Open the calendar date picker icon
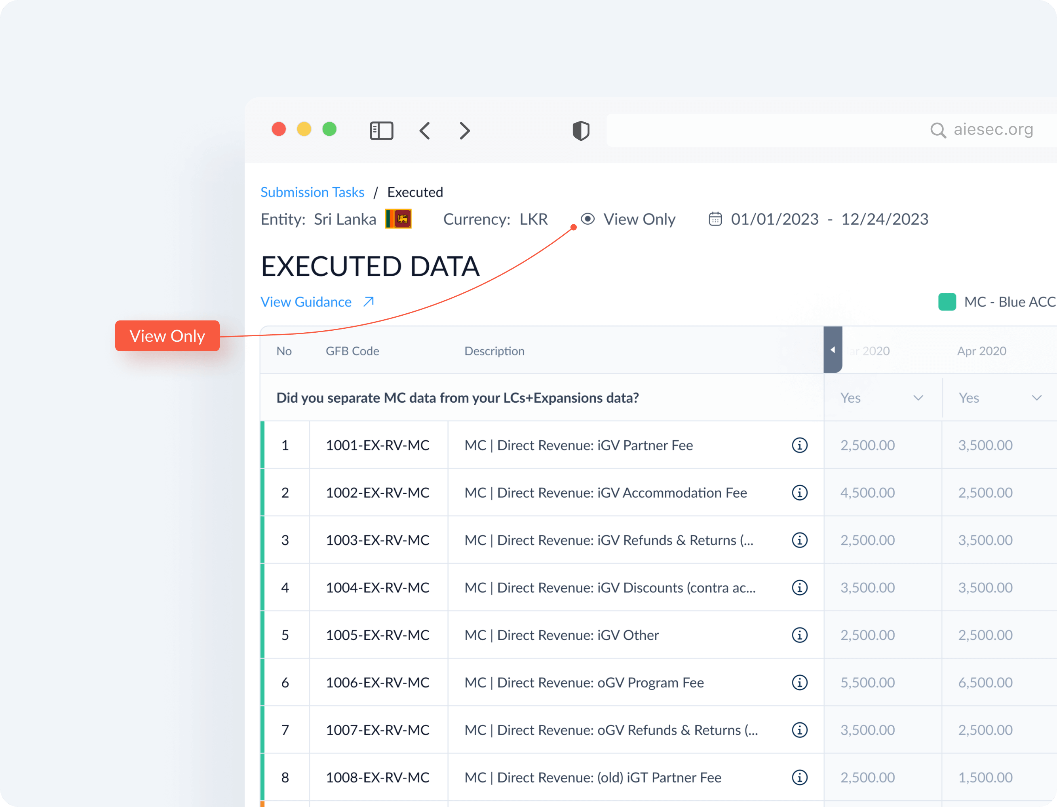1057x807 pixels. 715,219
